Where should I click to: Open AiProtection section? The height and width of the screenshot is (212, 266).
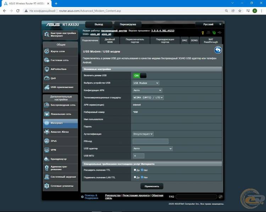(x=60, y=69)
